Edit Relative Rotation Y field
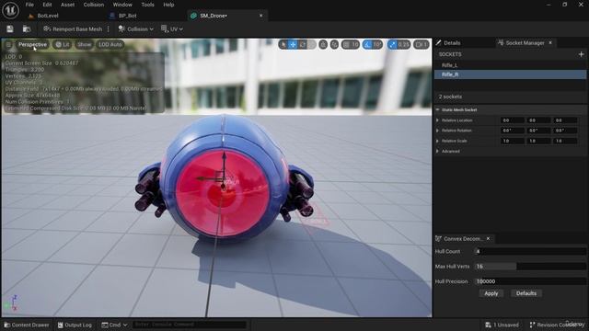Image resolution: width=589 pixels, height=331 pixels. [538, 131]
